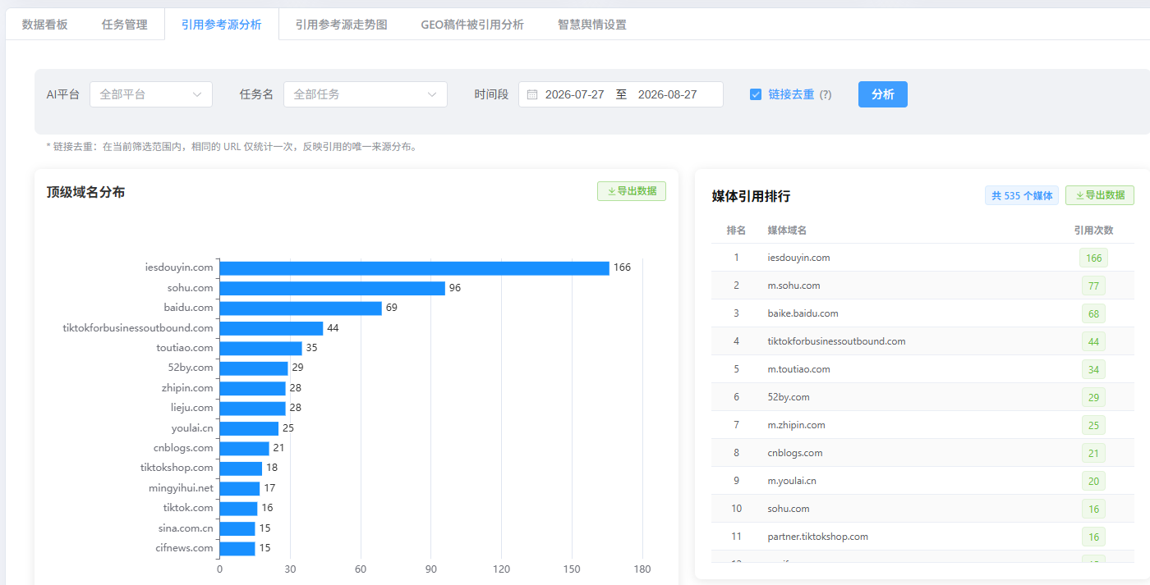The height and width of the screenshot is (585, 1150).
Task: Click the chevron arrow of 全部任务 select
Action: click(432, 94)
